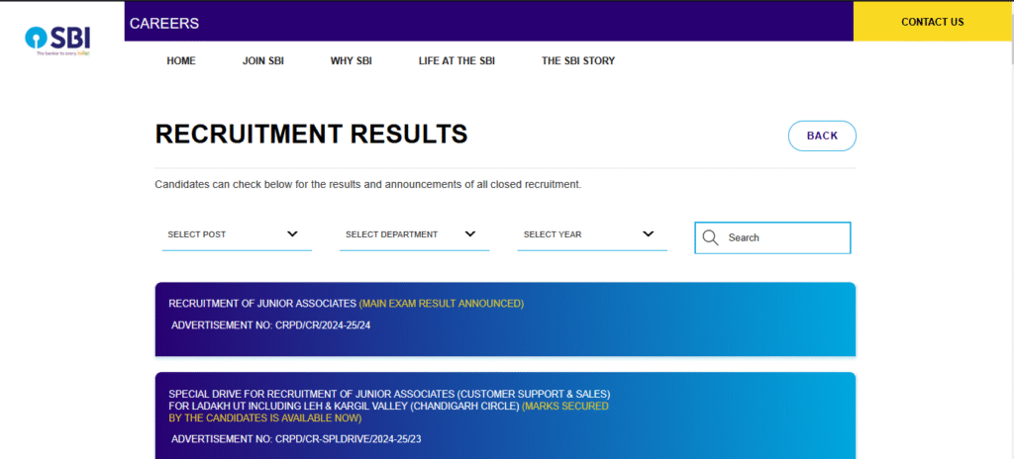Click the SBI logo
This screenshot has height=459, width=1014.
click(57, 42)
